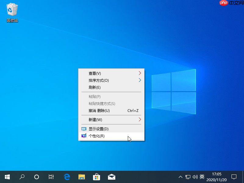Open the Recycle Bin
Viewport: 244px width, 183px height.
(x=12, y=10)
